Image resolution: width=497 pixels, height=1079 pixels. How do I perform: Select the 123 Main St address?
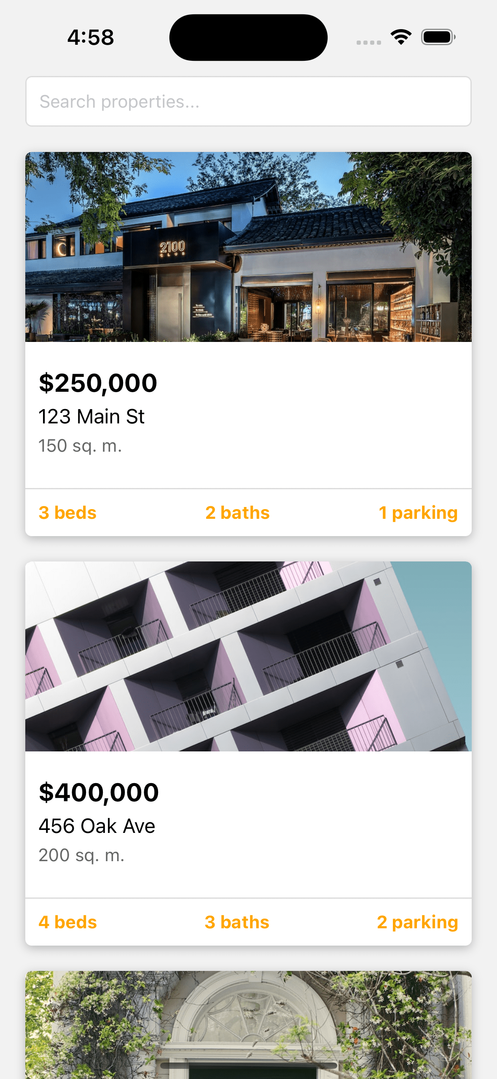pyautogui.click(x=91, y=417)
